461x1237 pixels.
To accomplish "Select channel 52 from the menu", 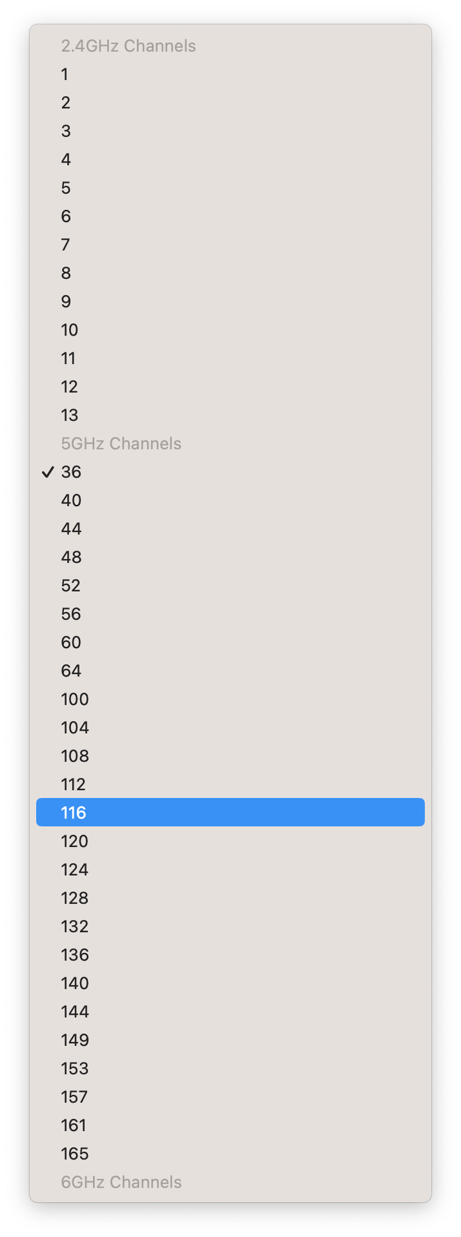I will pos(71,586).
